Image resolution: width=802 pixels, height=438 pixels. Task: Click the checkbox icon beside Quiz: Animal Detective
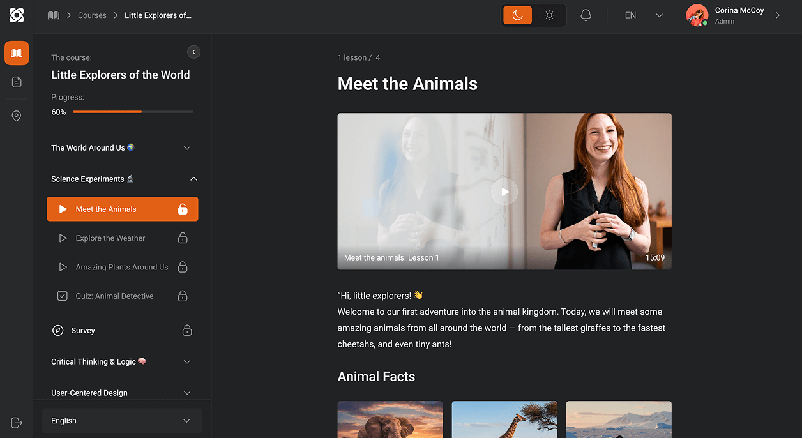(x=63, y=296)
